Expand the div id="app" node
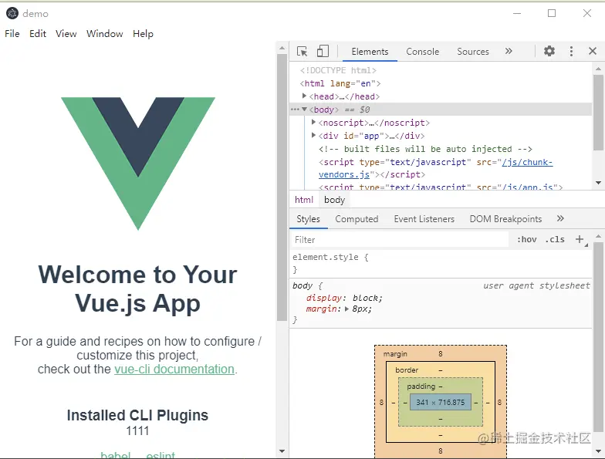This screenshot has width=605, height=459. click(x=313, y=136)
